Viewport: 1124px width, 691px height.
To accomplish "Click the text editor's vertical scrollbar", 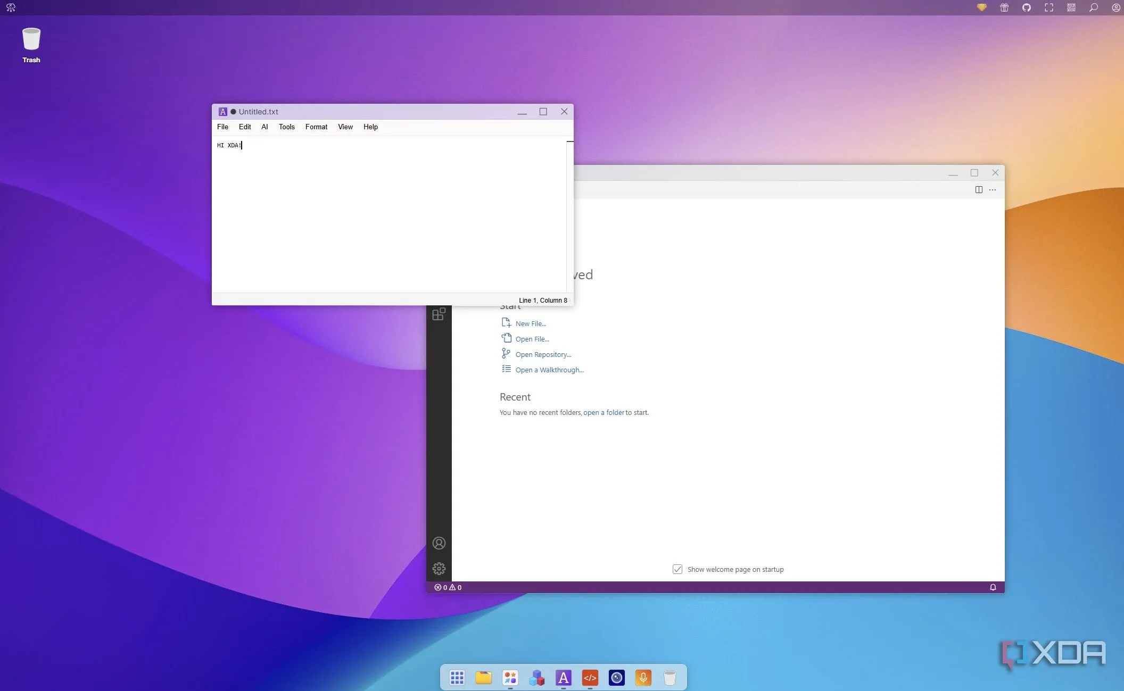I will click(x=569, y=213).
